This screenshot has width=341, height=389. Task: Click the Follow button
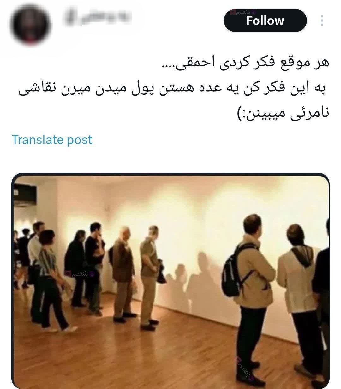pos(265,21)
